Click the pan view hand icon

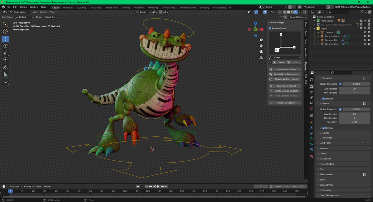261,46
